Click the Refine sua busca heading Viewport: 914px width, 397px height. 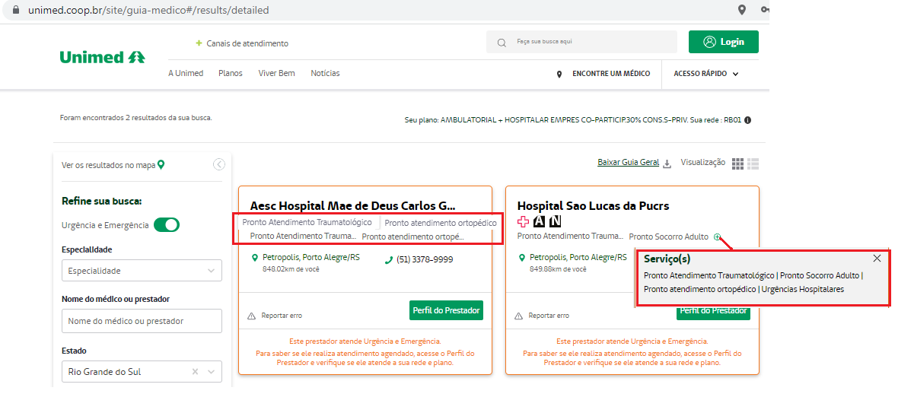click(102, 202)
